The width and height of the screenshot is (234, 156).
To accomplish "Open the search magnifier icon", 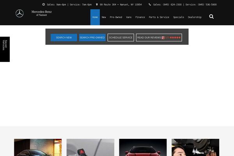I will coord(211,16).
